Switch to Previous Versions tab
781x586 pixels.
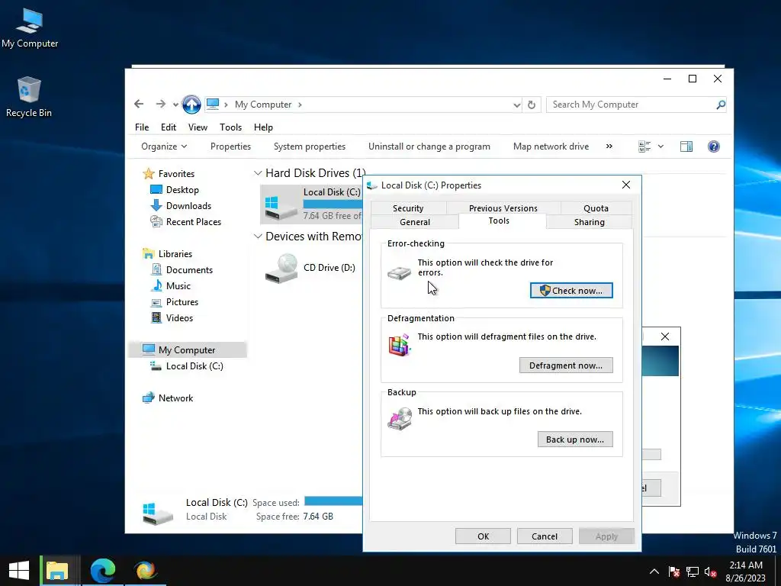[503, 208]
